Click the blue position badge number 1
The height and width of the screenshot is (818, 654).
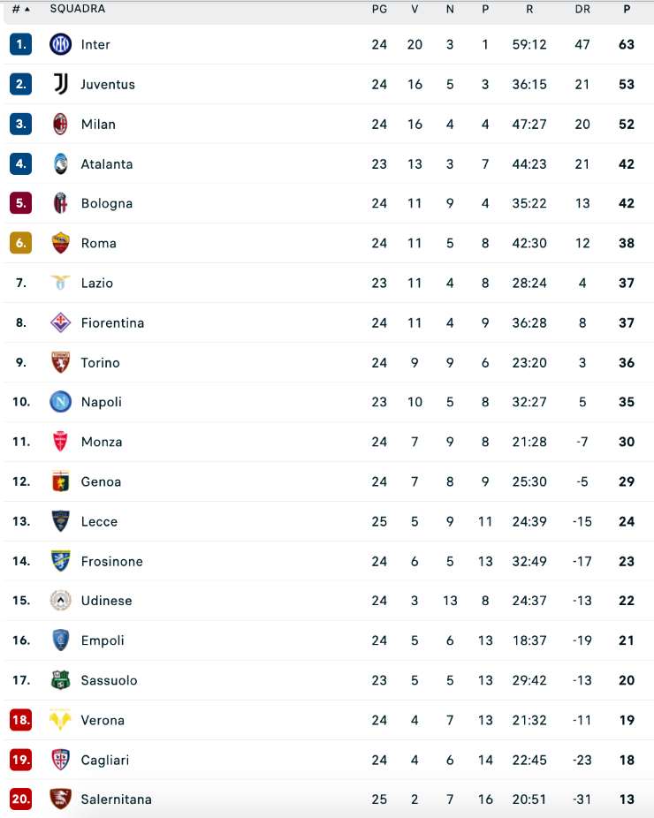(x=21, y=44)
